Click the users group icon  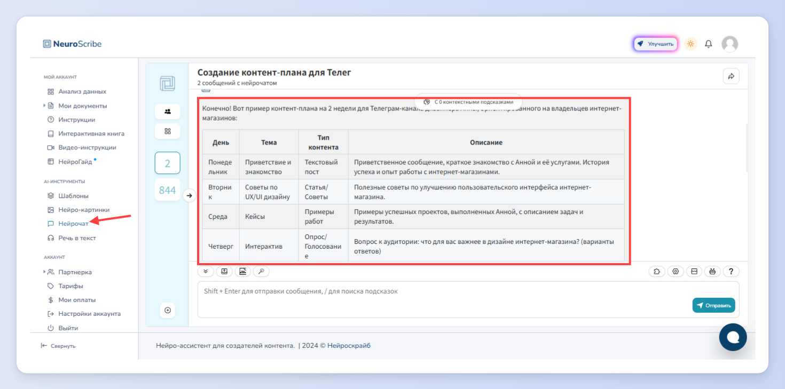click(168, 112)
